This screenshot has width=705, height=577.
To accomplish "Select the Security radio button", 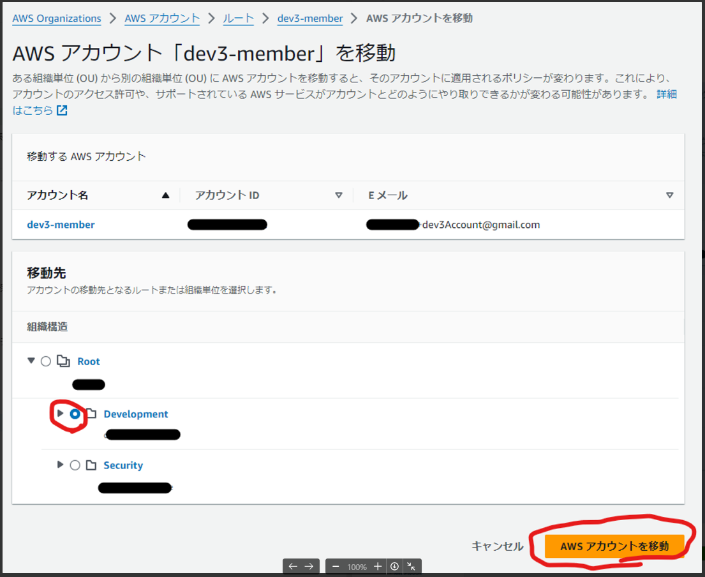I will 75,465.
